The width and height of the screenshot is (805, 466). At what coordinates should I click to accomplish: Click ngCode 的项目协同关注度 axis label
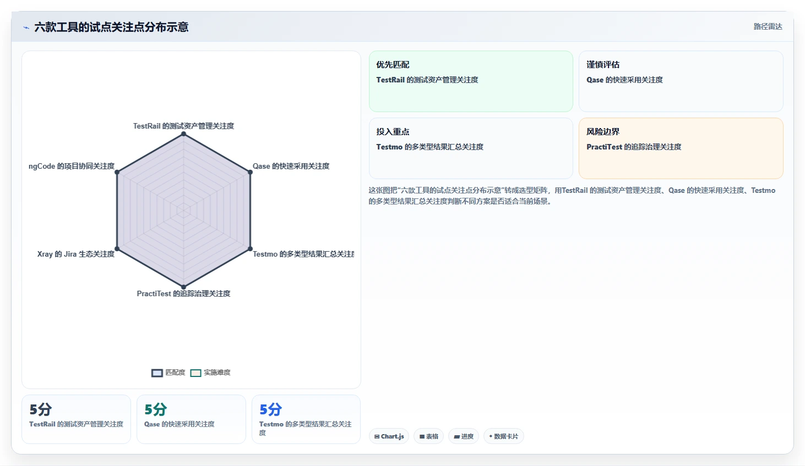pos(72,166)
